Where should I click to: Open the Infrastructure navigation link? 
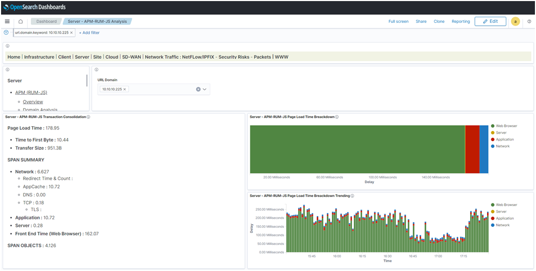tap(39, 57)
